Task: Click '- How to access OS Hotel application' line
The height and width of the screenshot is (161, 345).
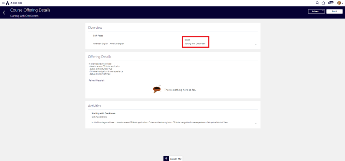Action: click(x=104, y=66)
